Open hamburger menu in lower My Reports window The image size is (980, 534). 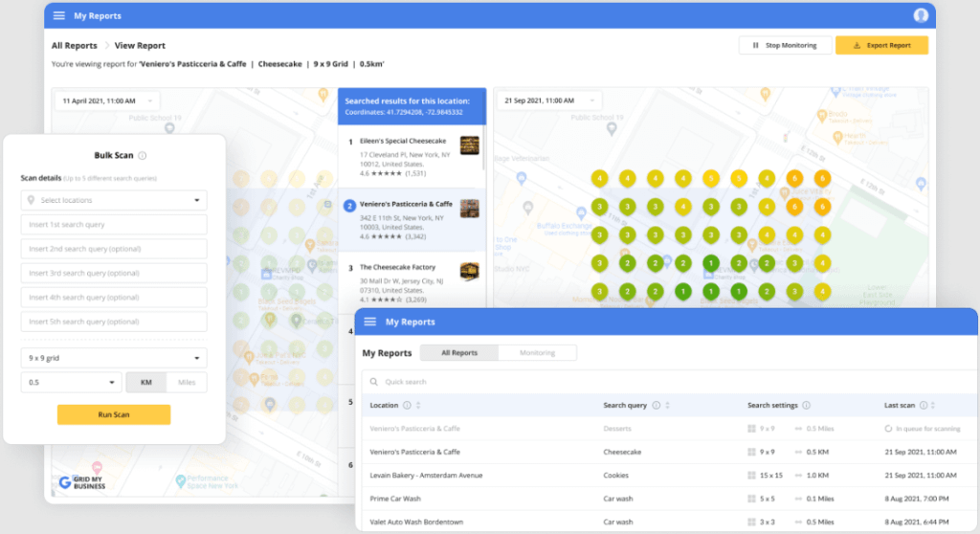click(370, 323)
